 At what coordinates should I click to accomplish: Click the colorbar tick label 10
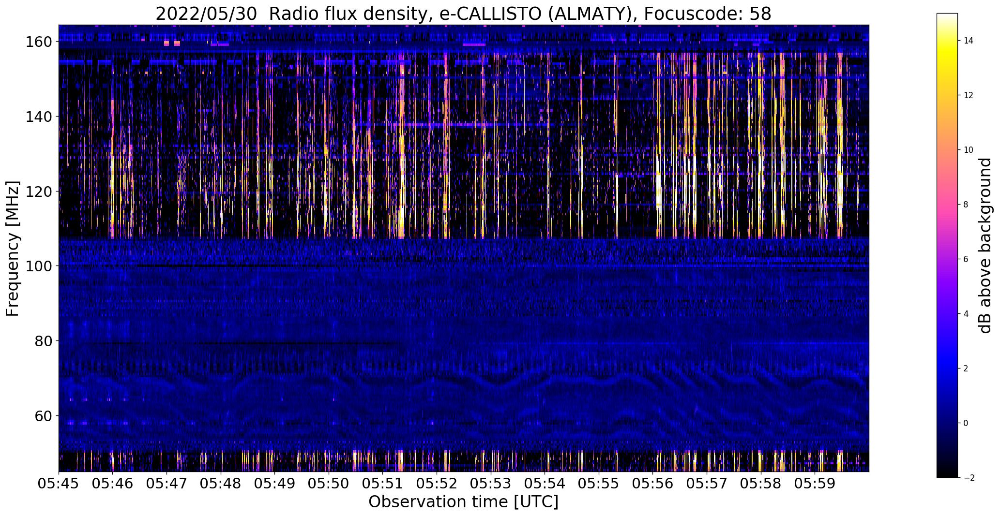click(969, 150)
